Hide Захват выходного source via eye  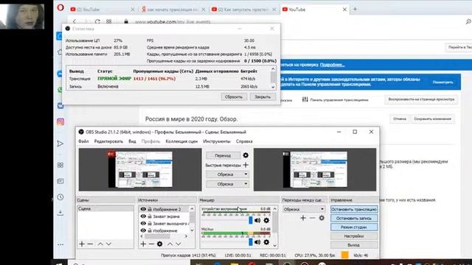point(143,224)
